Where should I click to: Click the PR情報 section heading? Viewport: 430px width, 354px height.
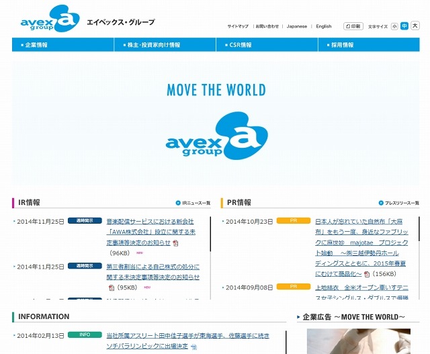239,202
